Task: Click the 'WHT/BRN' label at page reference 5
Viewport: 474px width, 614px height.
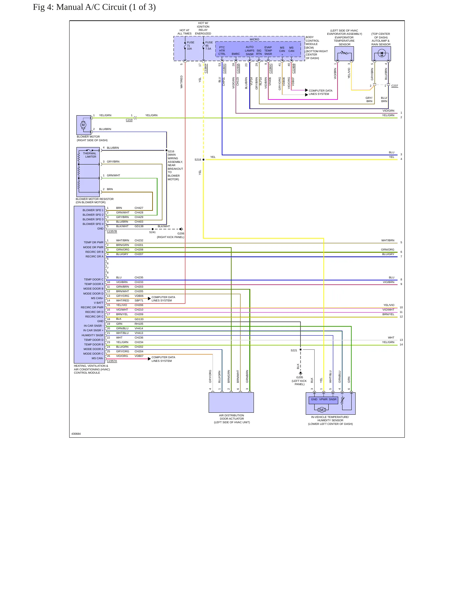Action: [388, 240]
